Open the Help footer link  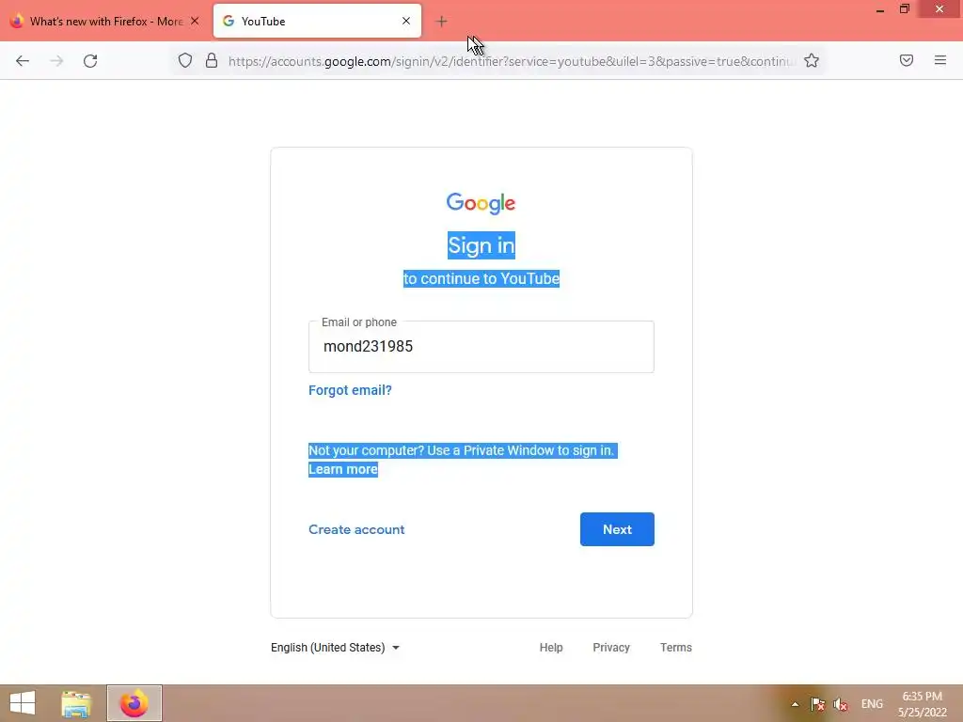[551, 648]
